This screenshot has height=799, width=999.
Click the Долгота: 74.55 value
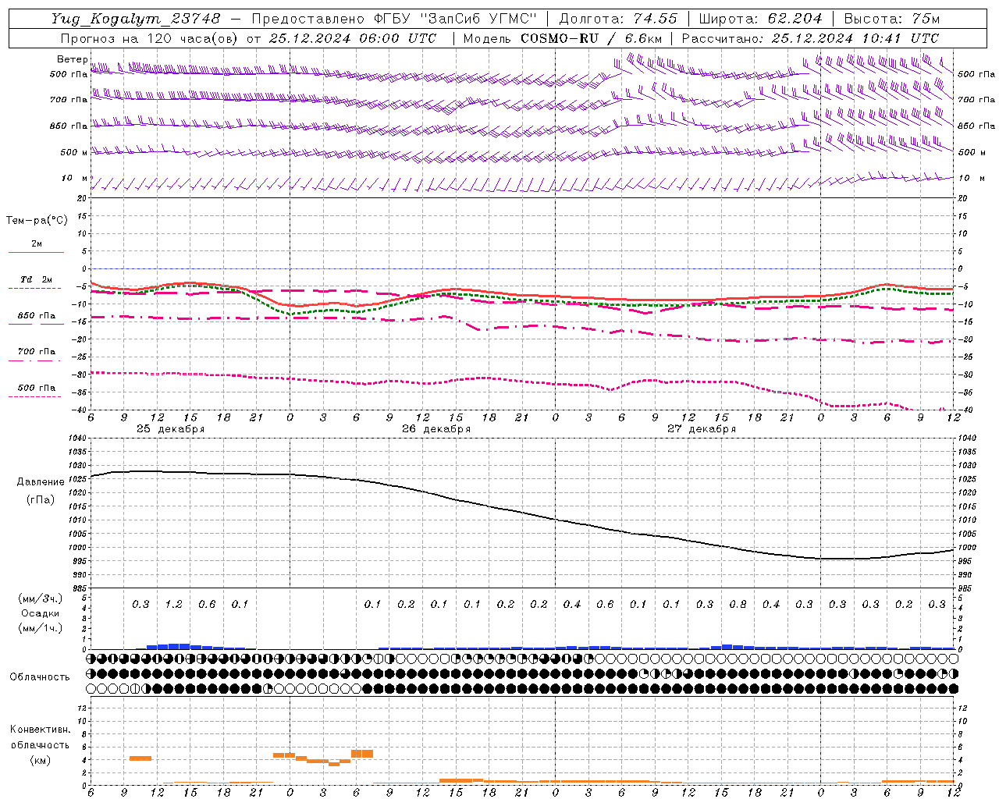[619, 18]
